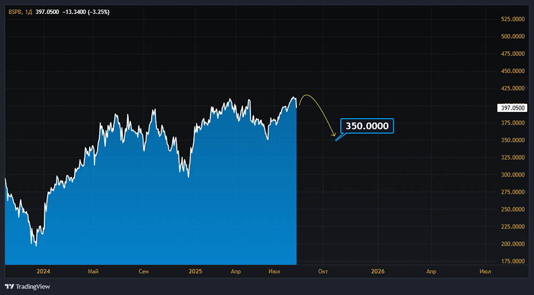
Task: Click the TradingView logo icon
Action: coord(10,286)
